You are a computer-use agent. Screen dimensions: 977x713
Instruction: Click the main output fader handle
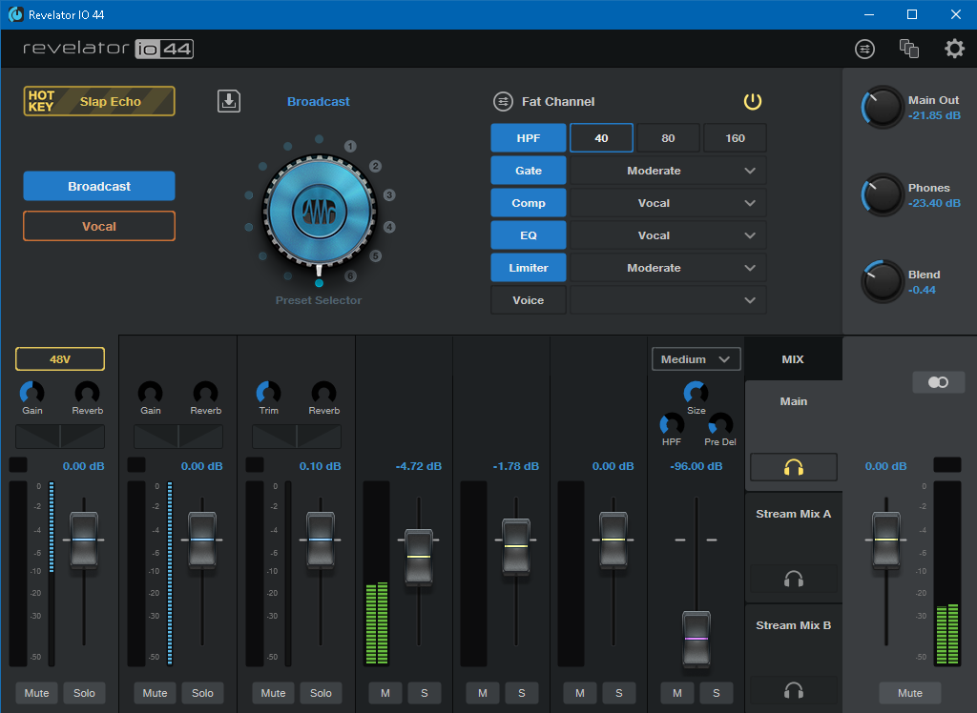(x=885, y=540)
